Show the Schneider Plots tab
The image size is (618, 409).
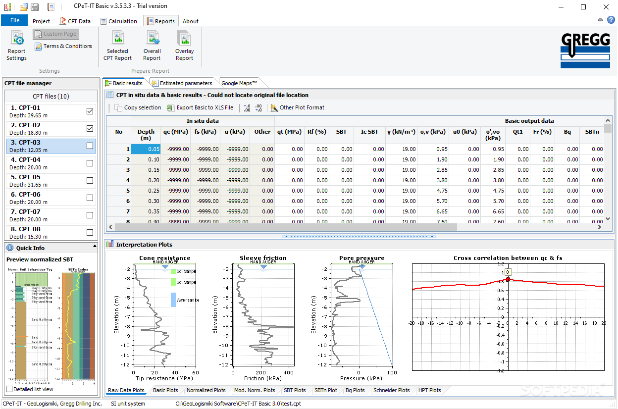(392, 390)
